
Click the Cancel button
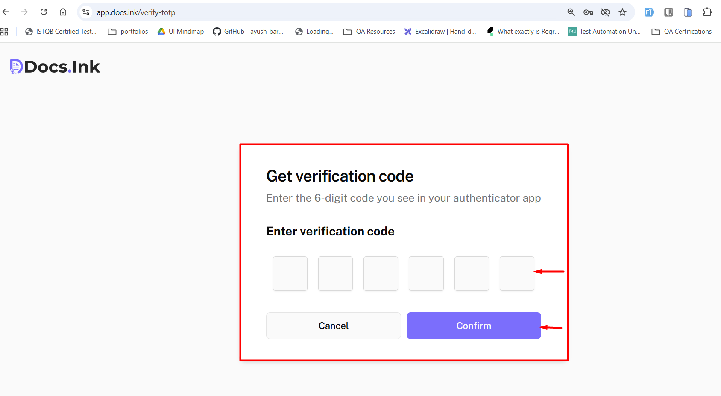(x=333, y=326)
